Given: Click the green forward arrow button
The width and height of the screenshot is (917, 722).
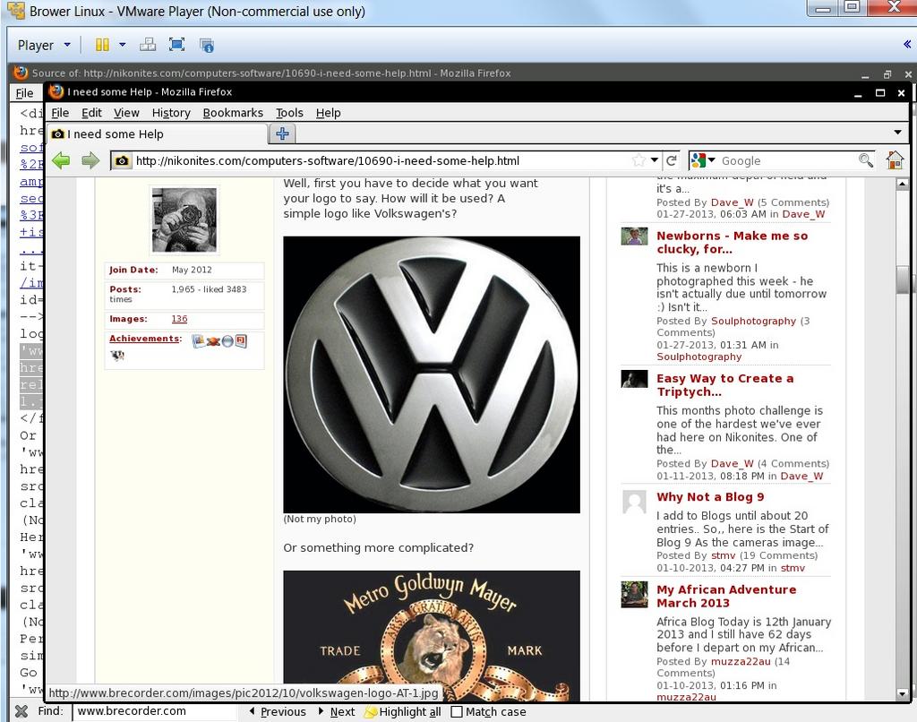Looking at the screenshot, I should pyautogui.click(x=90, y=160).
